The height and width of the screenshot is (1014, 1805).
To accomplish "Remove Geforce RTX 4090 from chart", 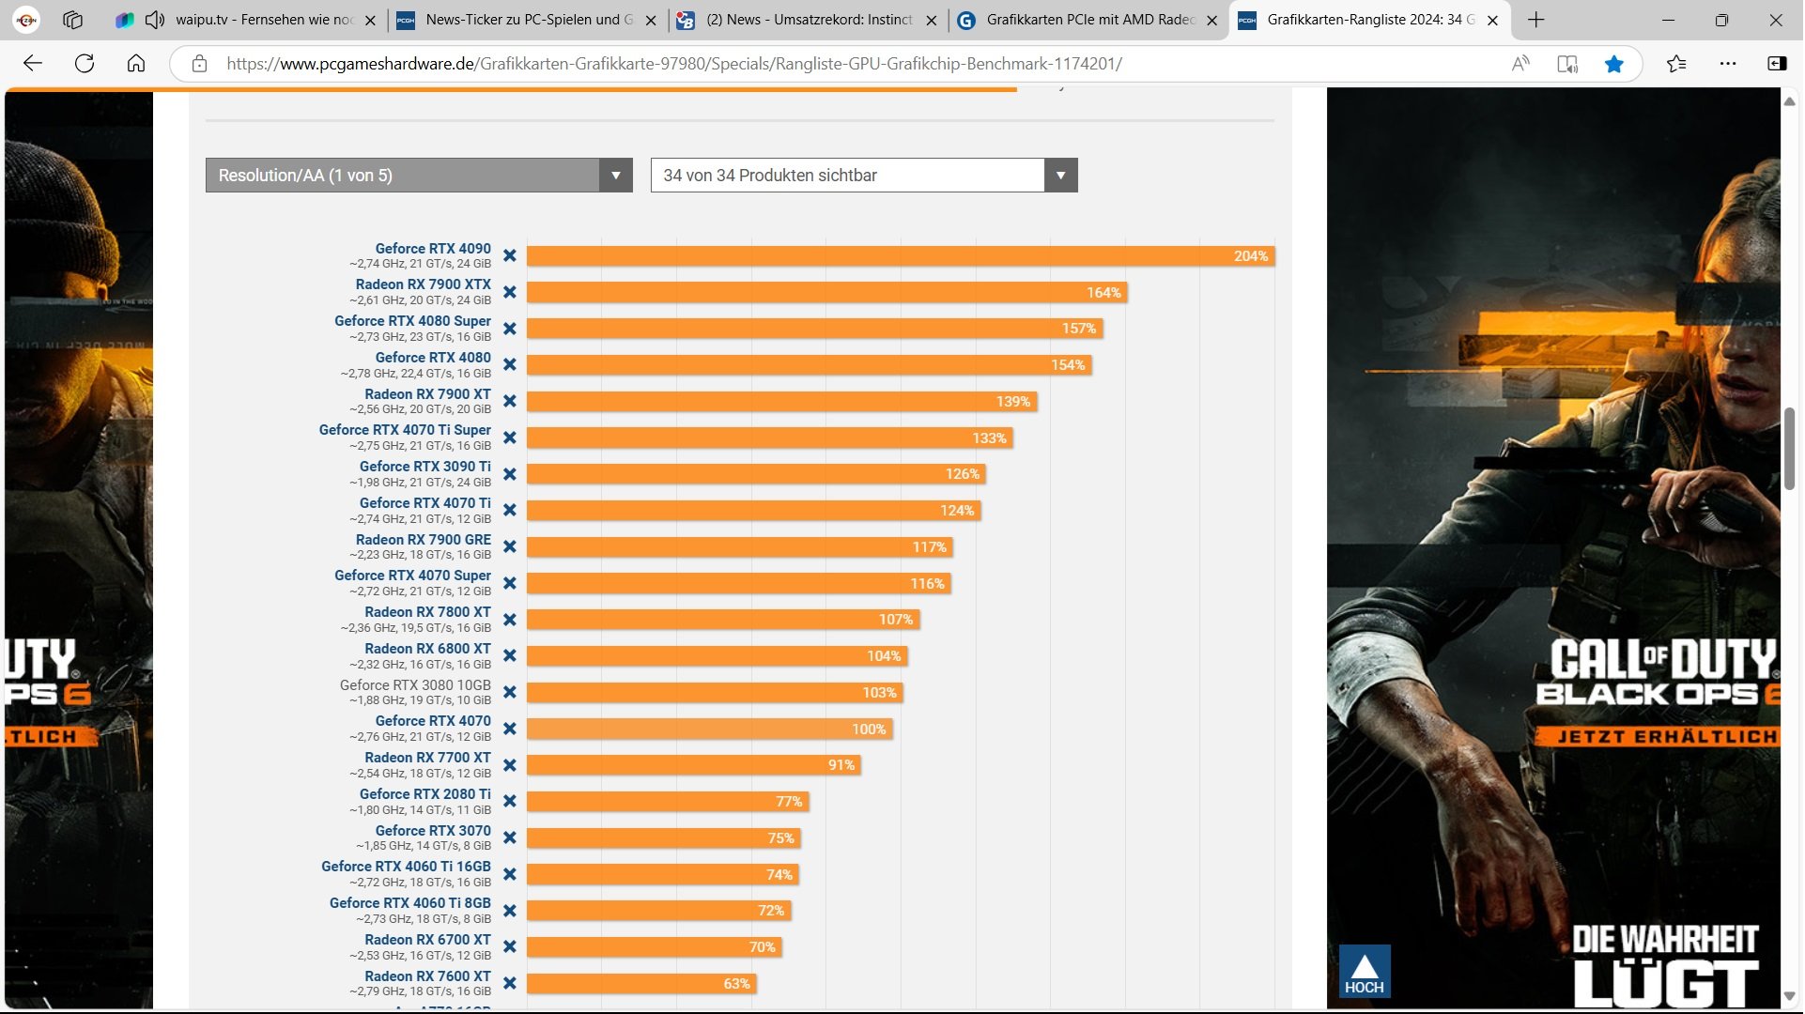I will click(x=510, y=256).
